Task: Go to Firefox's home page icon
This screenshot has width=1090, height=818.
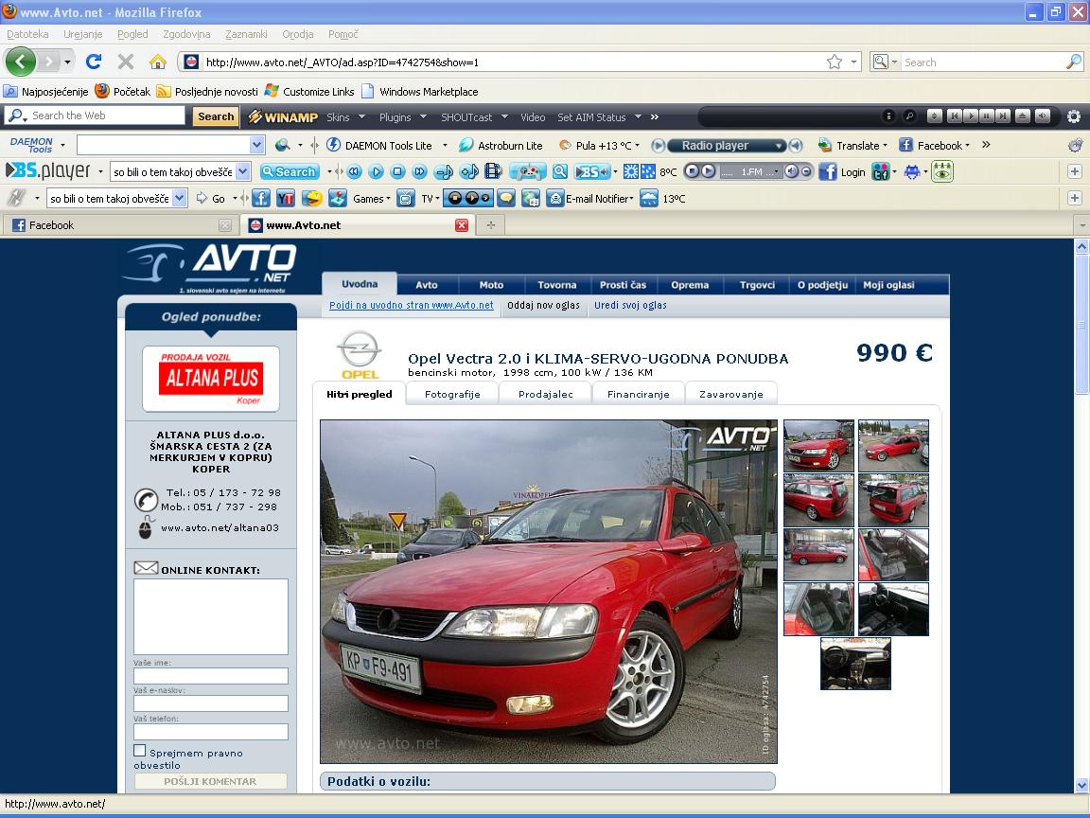Action: tap(158, 62)
